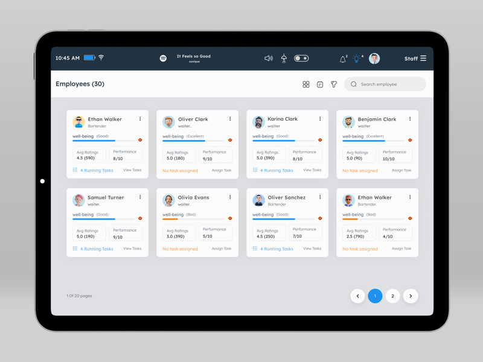This screenshot has height=362, width=483.
Task: Open the notifications bell icon
Action: (342, 59)
